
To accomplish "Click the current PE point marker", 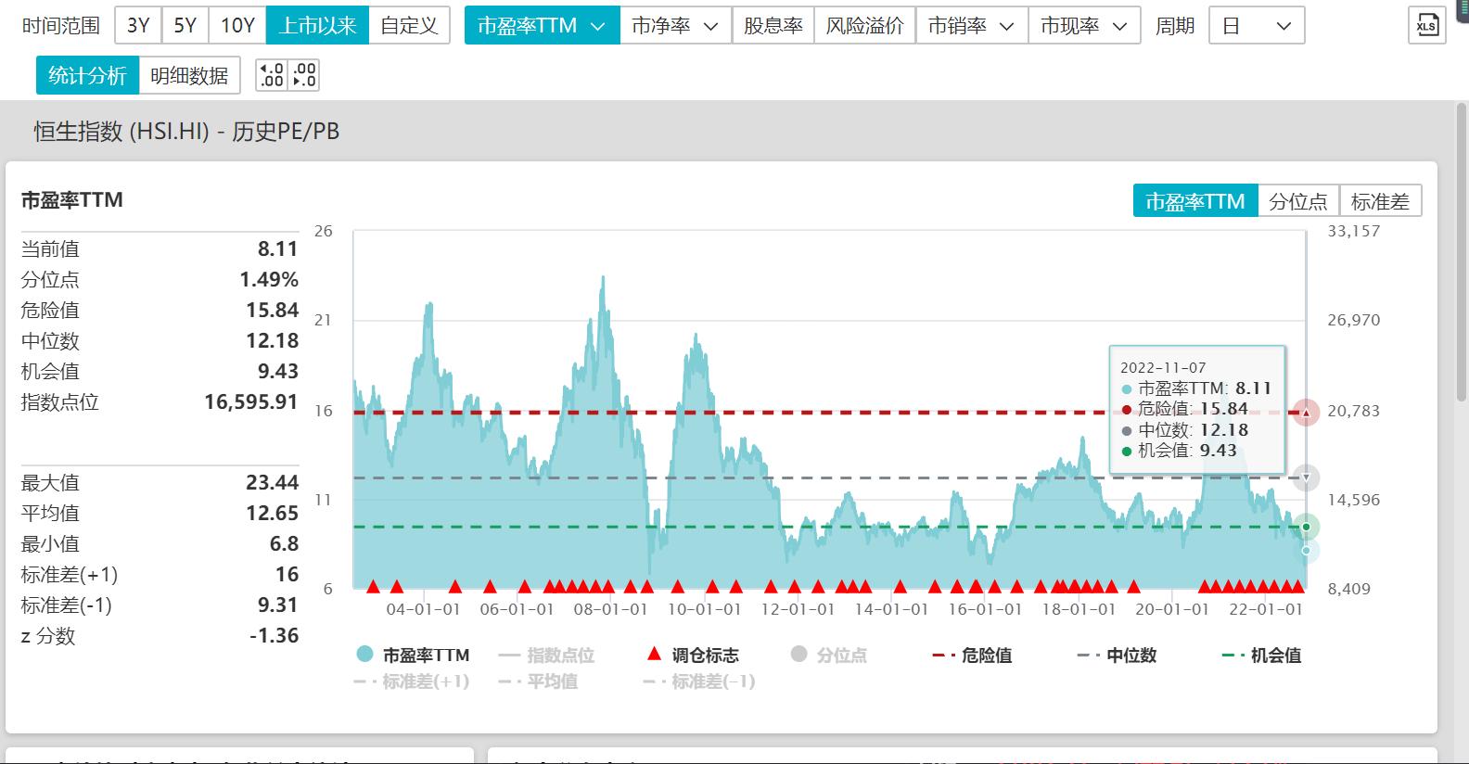I will pyautogui.click(x=1306, y=551).
